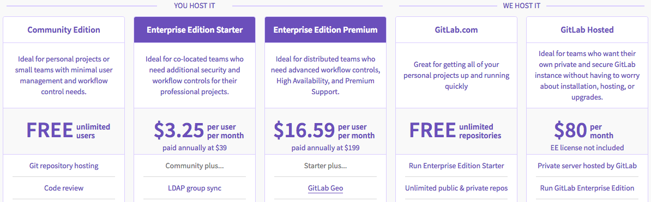
Task: Click the YOU HOST IT section label
Action: 194,5
